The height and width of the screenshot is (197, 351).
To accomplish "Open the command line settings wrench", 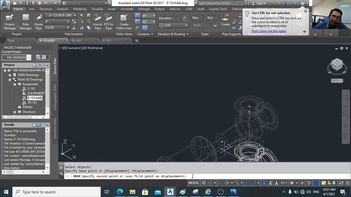I will pos(61,173).
